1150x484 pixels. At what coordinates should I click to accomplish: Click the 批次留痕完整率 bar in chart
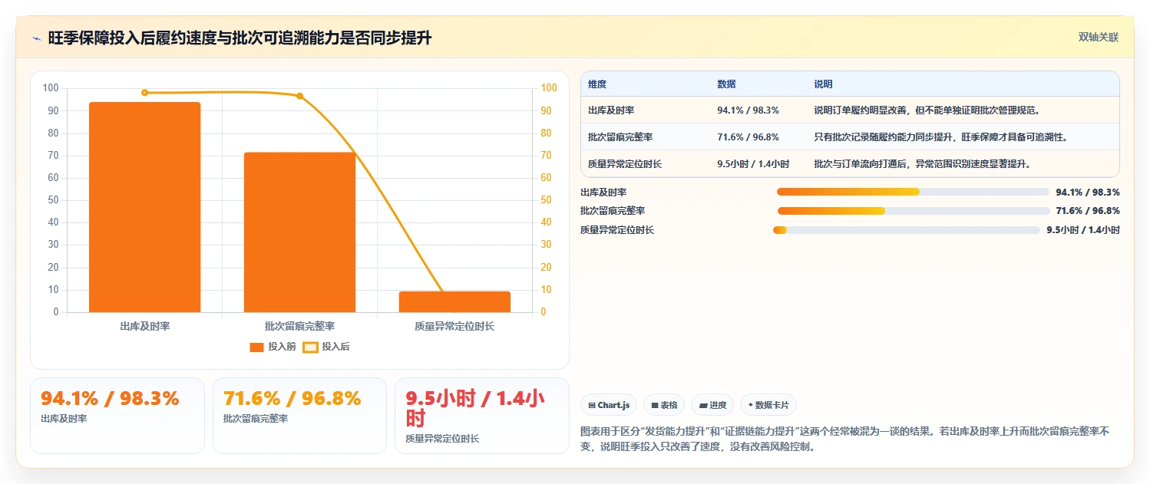[299, 232]
